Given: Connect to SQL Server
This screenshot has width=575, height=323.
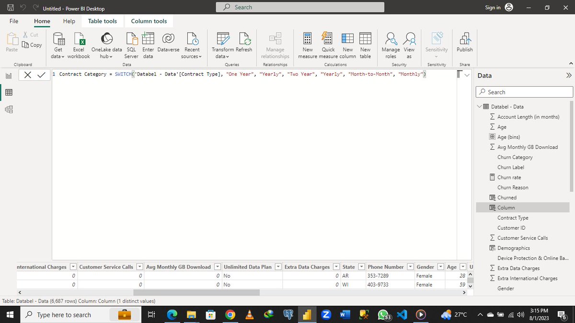Looking at the screenshot, I should pos(131,45).
